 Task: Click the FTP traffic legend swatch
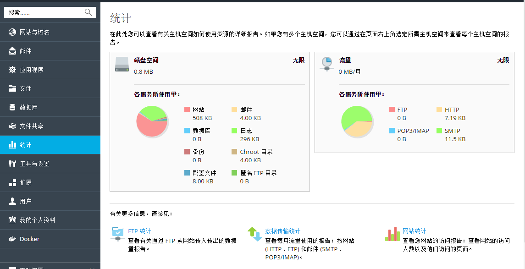click(x=392, y=110)
